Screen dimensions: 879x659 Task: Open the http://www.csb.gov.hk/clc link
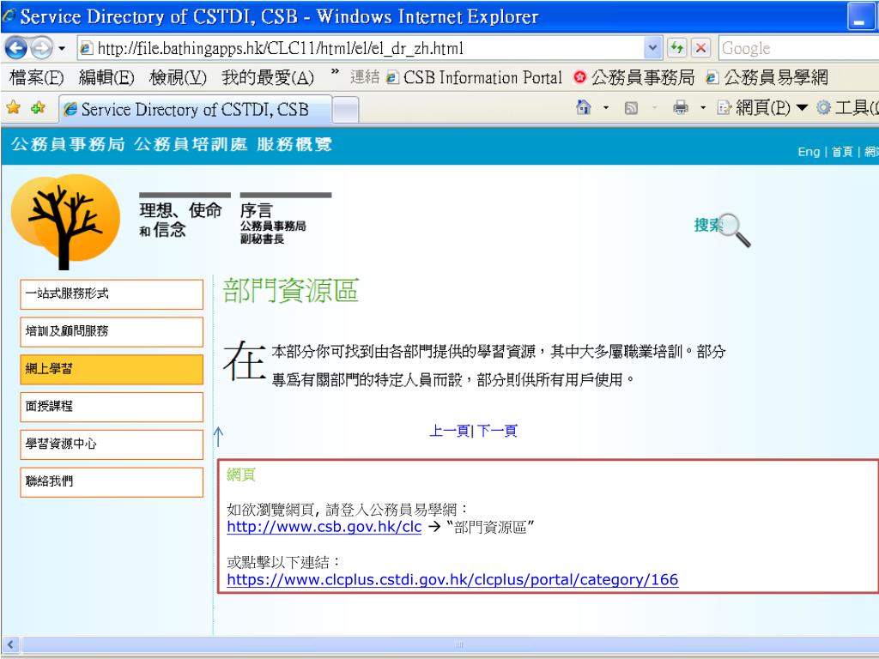coord(324,528)
